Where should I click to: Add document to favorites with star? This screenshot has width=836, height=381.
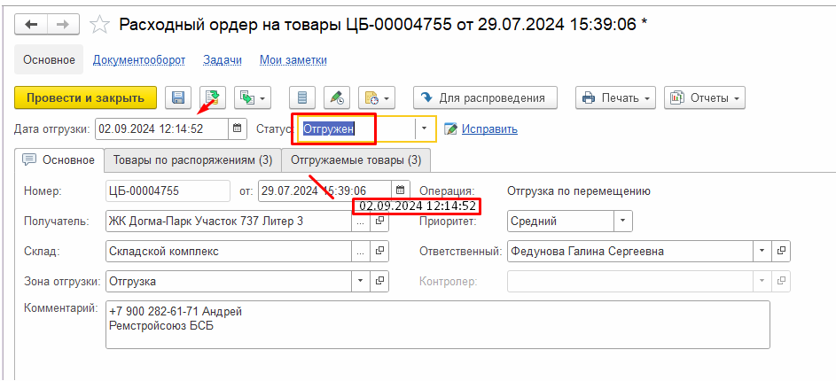pyautogui.click(x=101, y=25)
